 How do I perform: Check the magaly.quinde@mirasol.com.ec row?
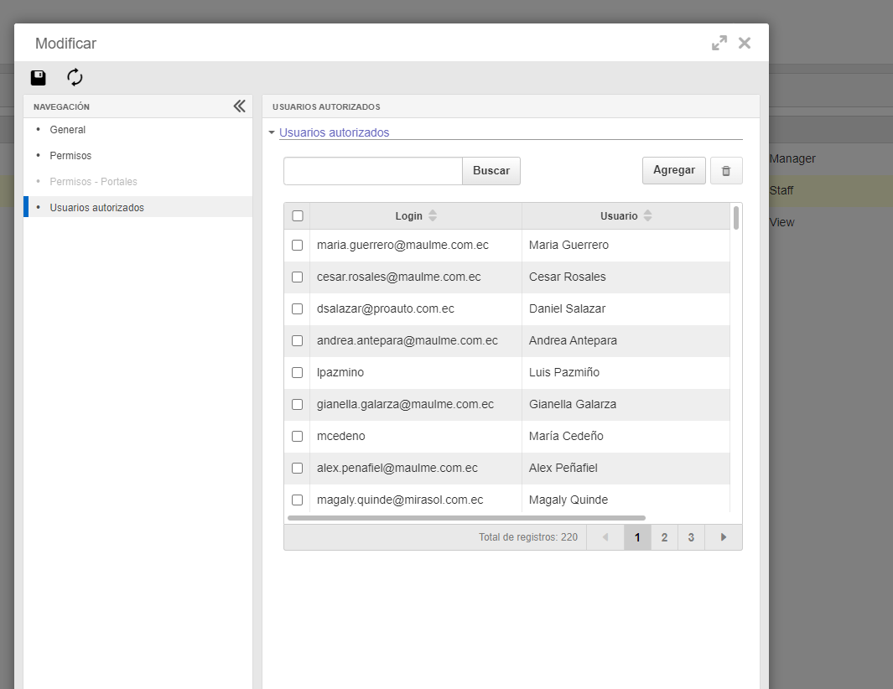tap(298, 500)
